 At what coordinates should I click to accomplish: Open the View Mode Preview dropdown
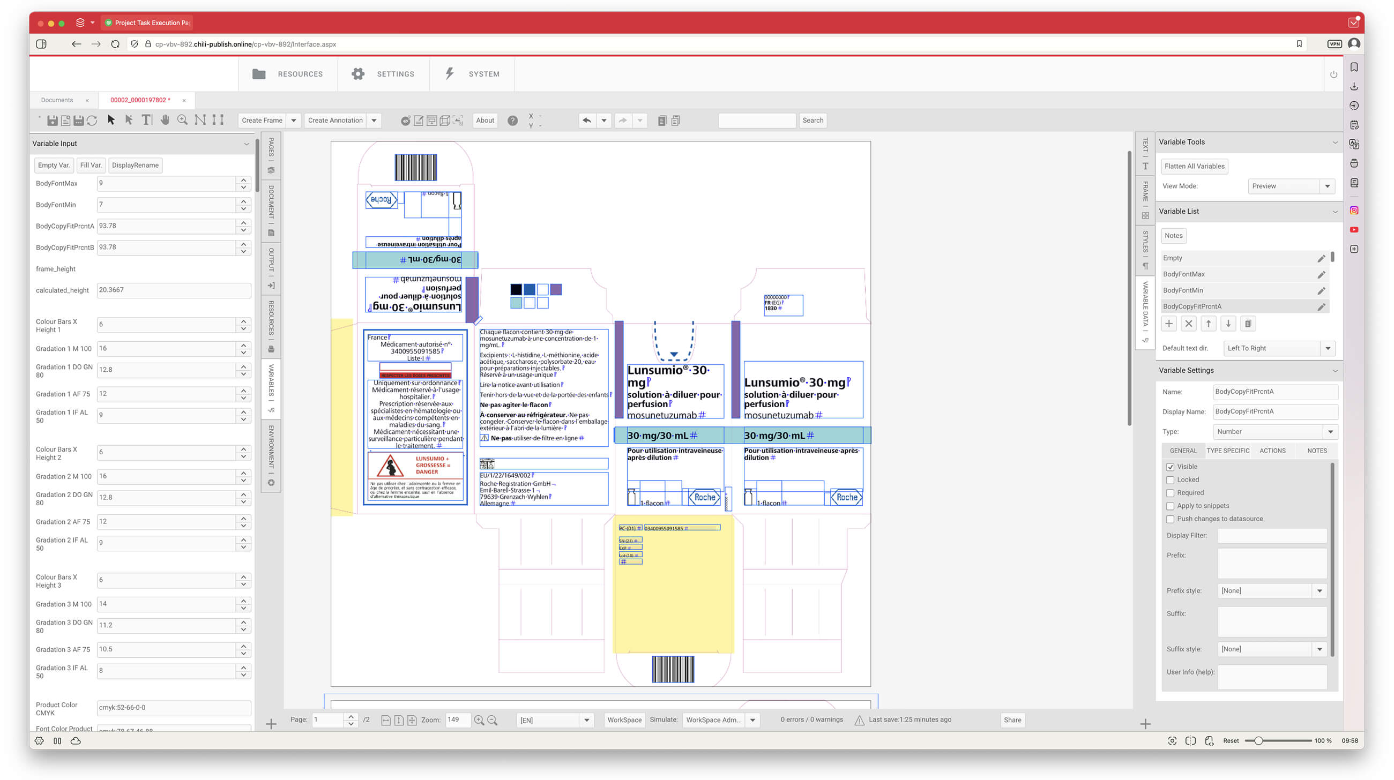point(1327,186)
